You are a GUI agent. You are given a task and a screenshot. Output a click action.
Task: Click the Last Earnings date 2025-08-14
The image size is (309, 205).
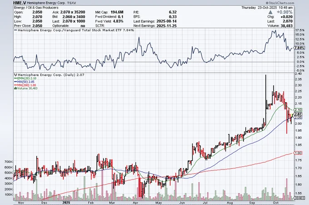click(x=166, y=21)
